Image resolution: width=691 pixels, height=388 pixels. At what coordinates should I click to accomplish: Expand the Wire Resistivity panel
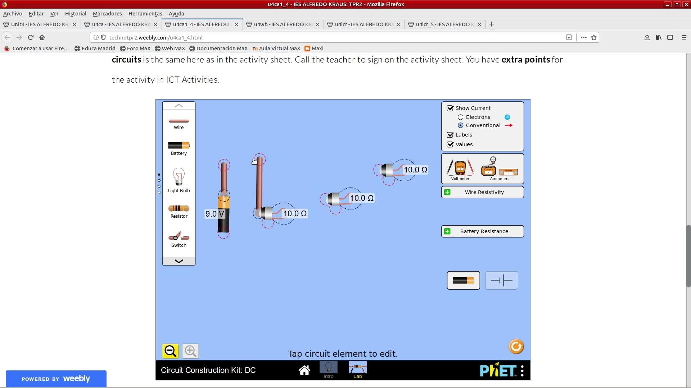tap(447, 192)
